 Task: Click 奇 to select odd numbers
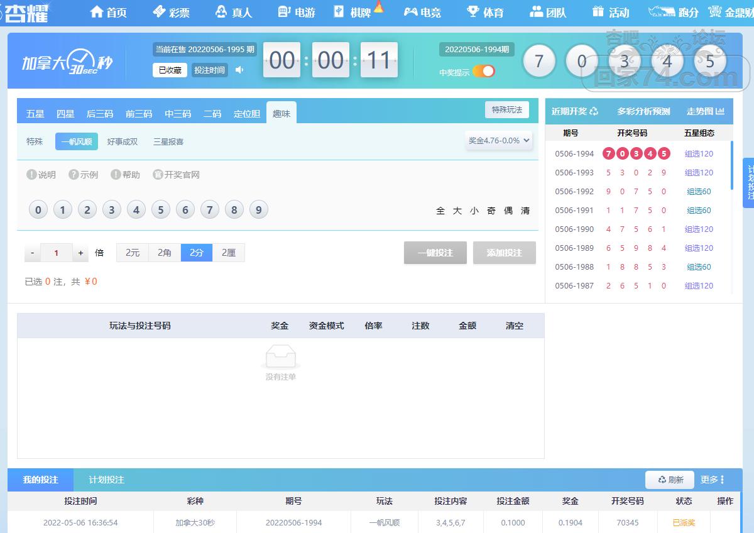click(491, 211)
